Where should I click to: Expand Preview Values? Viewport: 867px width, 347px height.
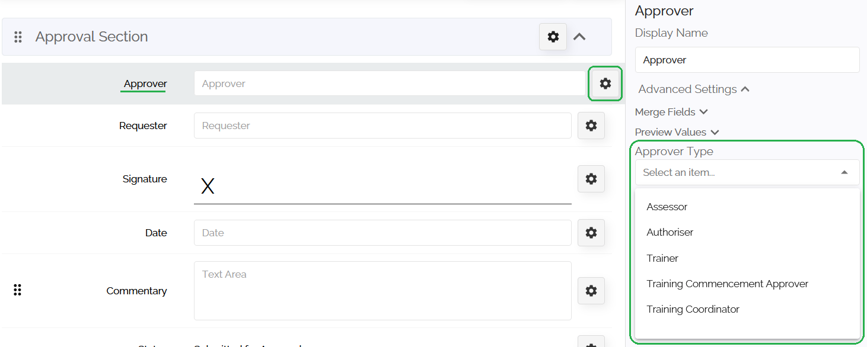tap(677, 132)
